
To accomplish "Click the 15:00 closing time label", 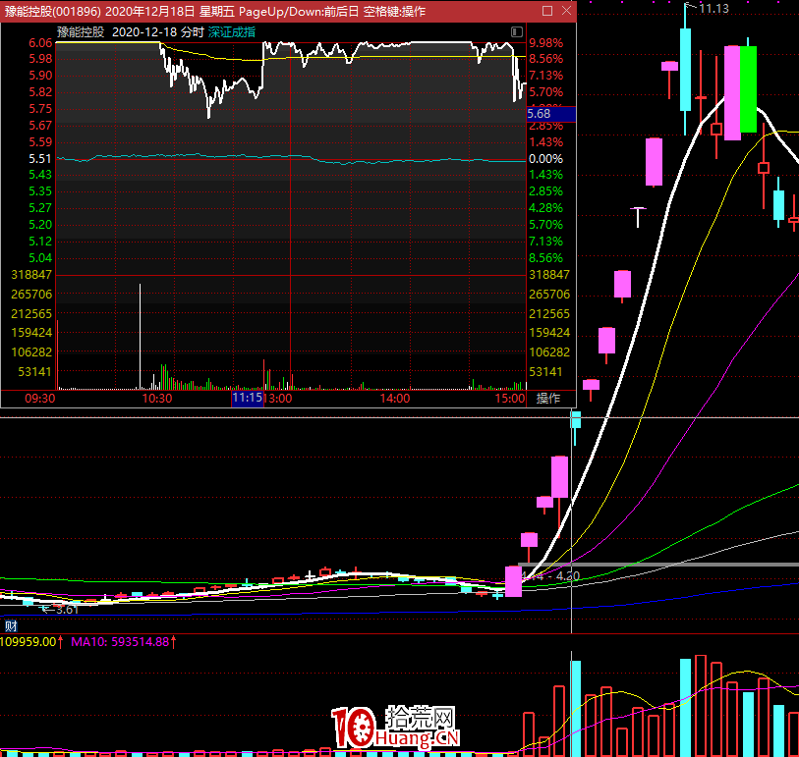I will click(510, 398).
